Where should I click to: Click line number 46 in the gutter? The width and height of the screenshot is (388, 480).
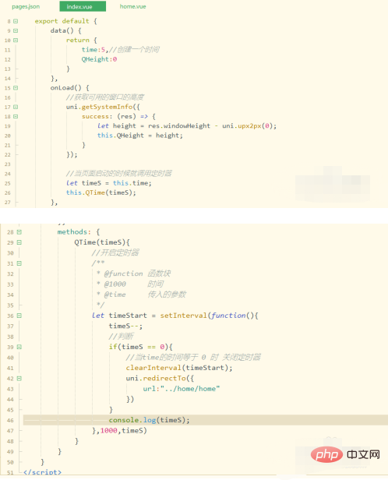[10, 420]
